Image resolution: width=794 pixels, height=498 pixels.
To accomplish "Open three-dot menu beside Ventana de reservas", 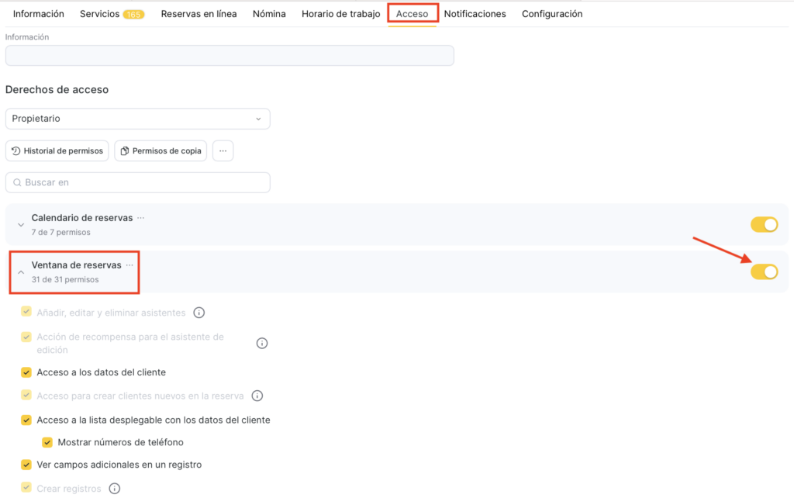I will 129,265.
